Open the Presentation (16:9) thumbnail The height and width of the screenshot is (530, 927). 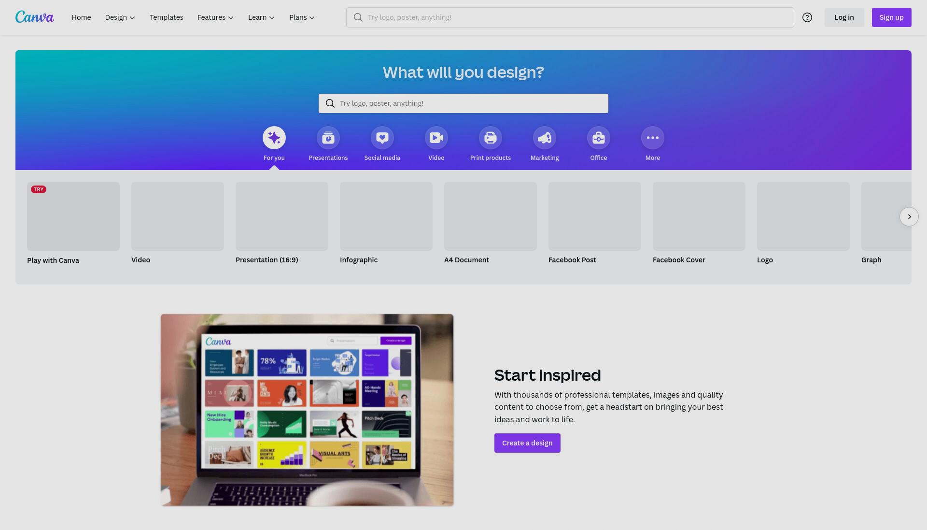(x=282, y=216)
